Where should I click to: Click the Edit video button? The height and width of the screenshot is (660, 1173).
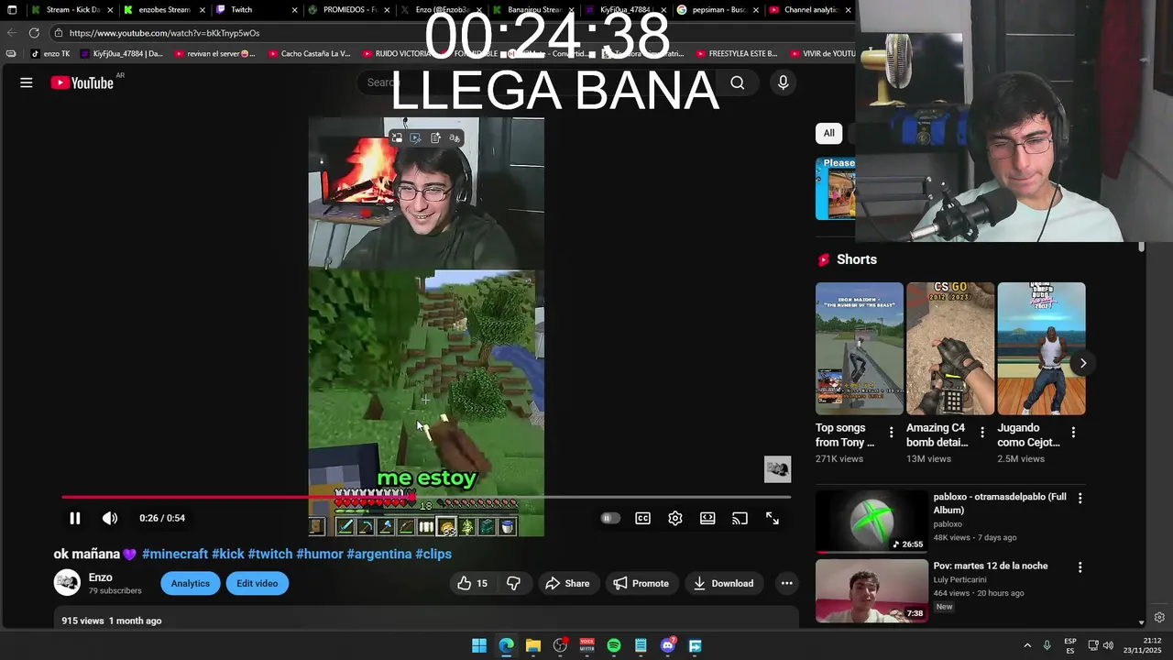tap(258, 583)
